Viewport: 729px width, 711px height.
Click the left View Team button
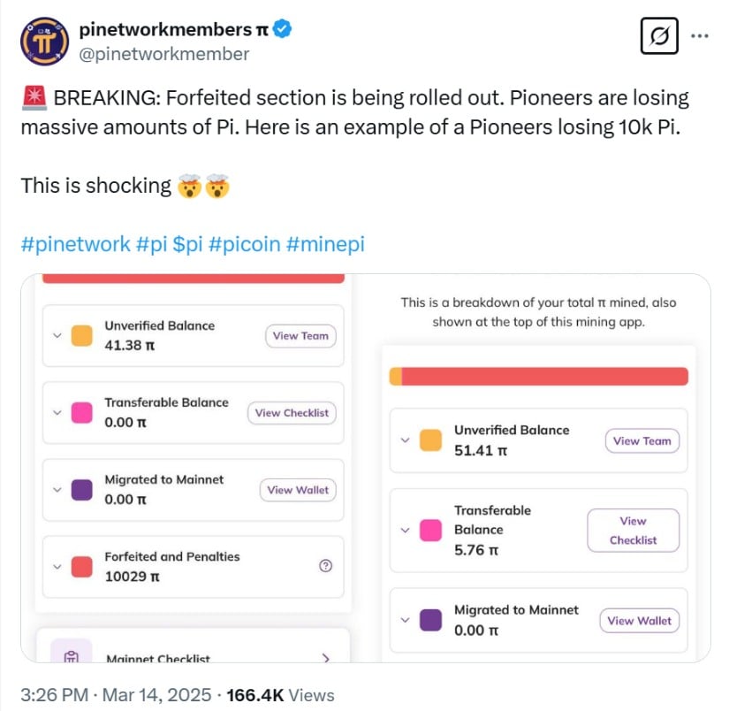click(x=300, y=336)
